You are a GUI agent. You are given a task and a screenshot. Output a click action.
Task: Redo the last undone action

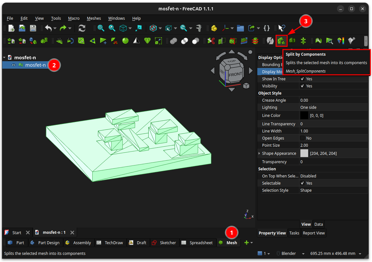[63, 28]
